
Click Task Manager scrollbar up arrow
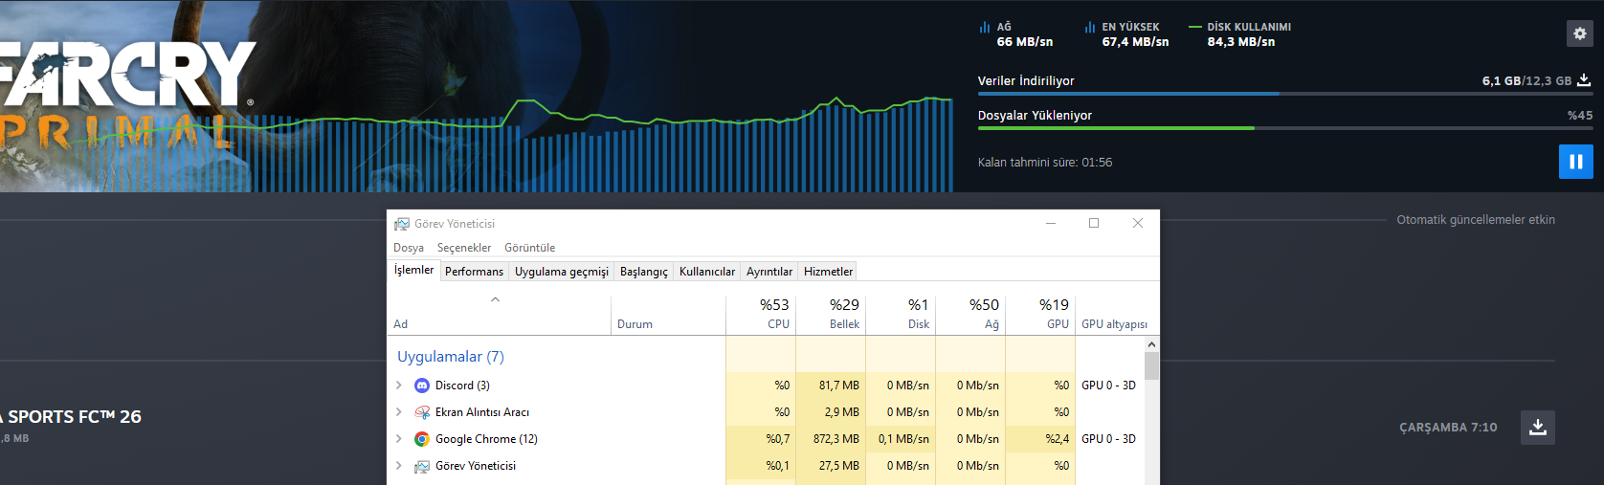point(1151,344)
